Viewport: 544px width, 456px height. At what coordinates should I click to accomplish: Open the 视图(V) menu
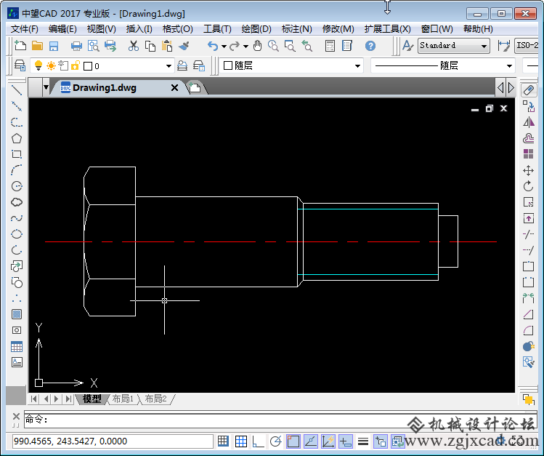pyautogui.click(x=101, y=29)
